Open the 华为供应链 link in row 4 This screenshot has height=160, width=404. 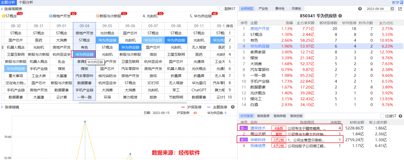pos(260,46)
